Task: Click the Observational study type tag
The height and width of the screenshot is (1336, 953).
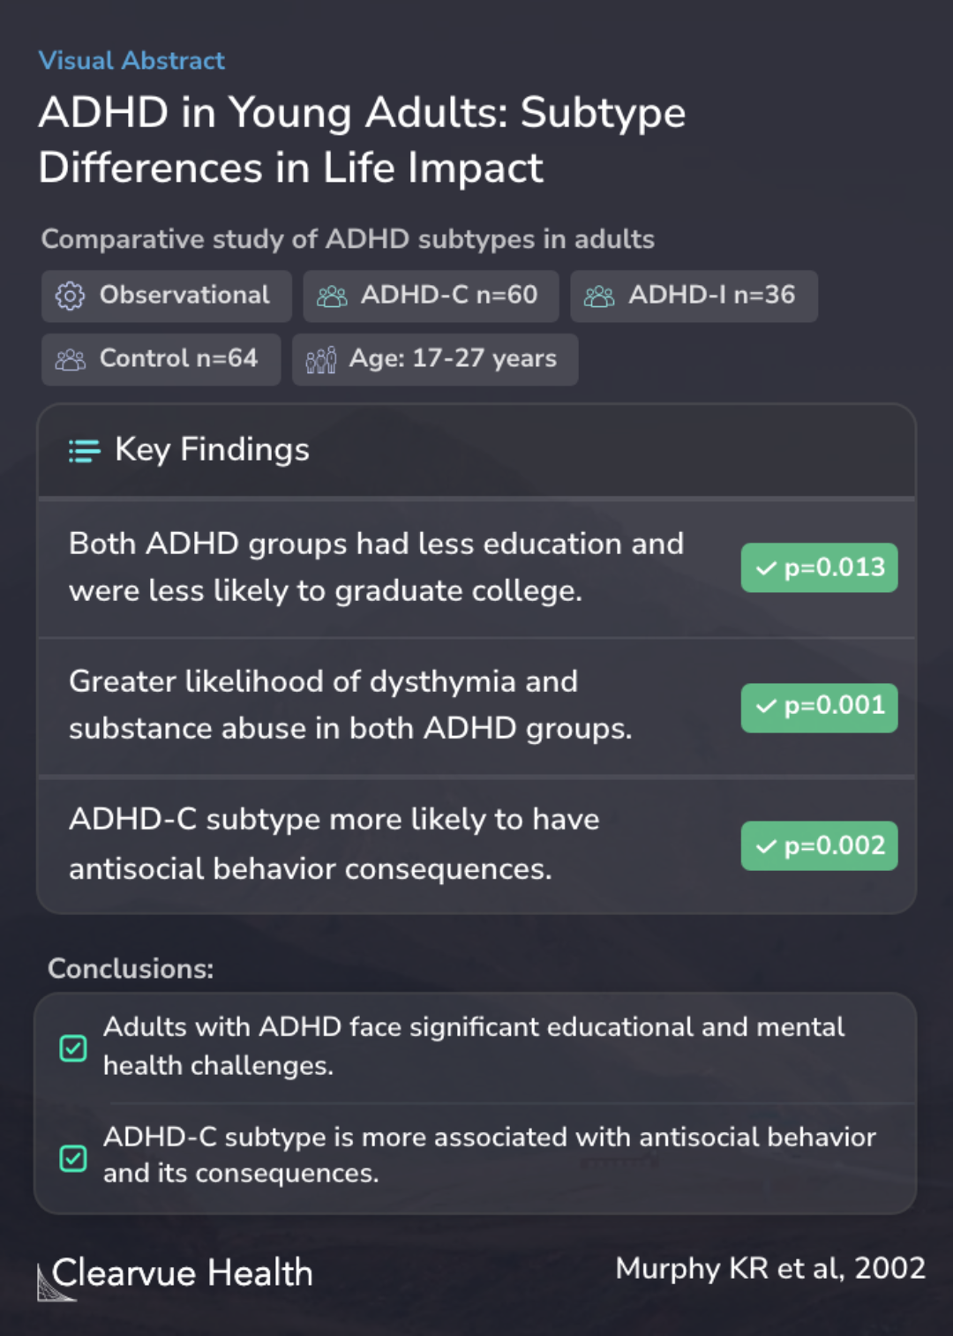Action: pos(166,296)
